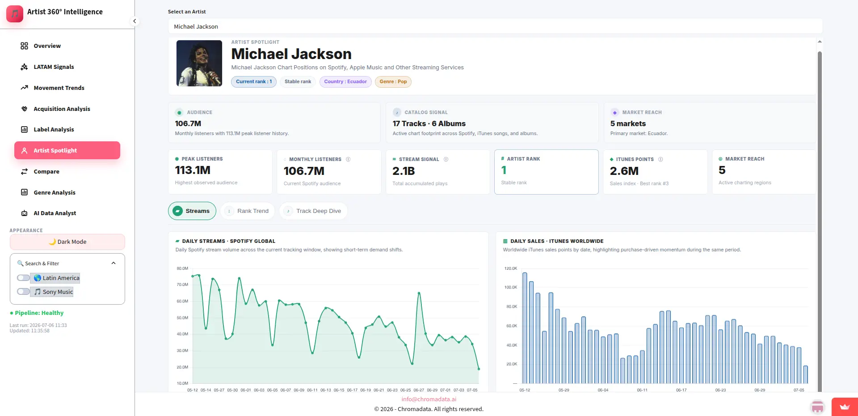The image size is (858, 416).
Task: Click the iTunes Points info icon
Action: (x=660, y=159)
